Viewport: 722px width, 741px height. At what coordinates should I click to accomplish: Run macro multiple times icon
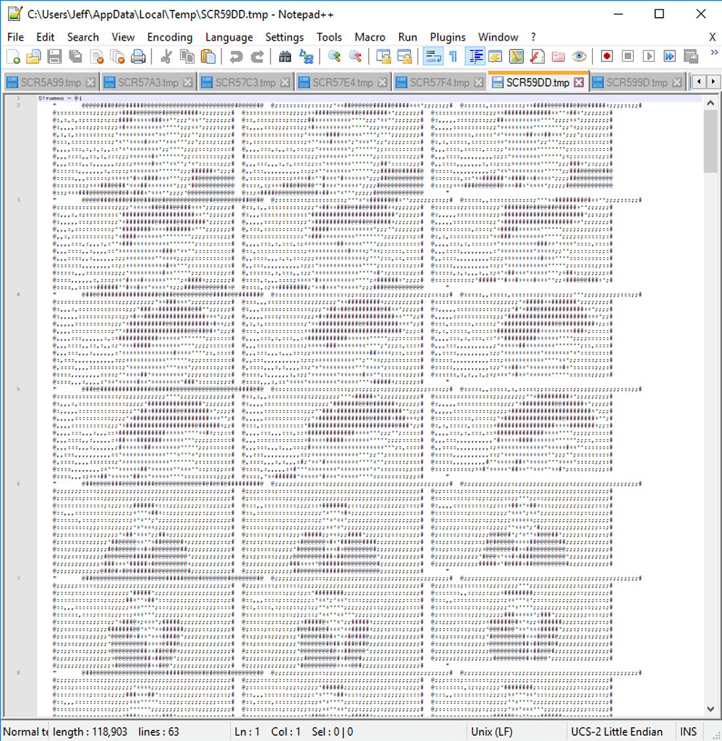pyautogui.click(x=669, y=56)
